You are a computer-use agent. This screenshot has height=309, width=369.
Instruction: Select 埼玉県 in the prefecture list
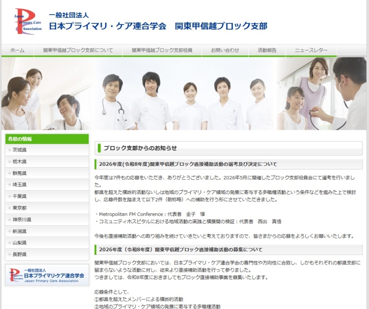click(47, 185)
